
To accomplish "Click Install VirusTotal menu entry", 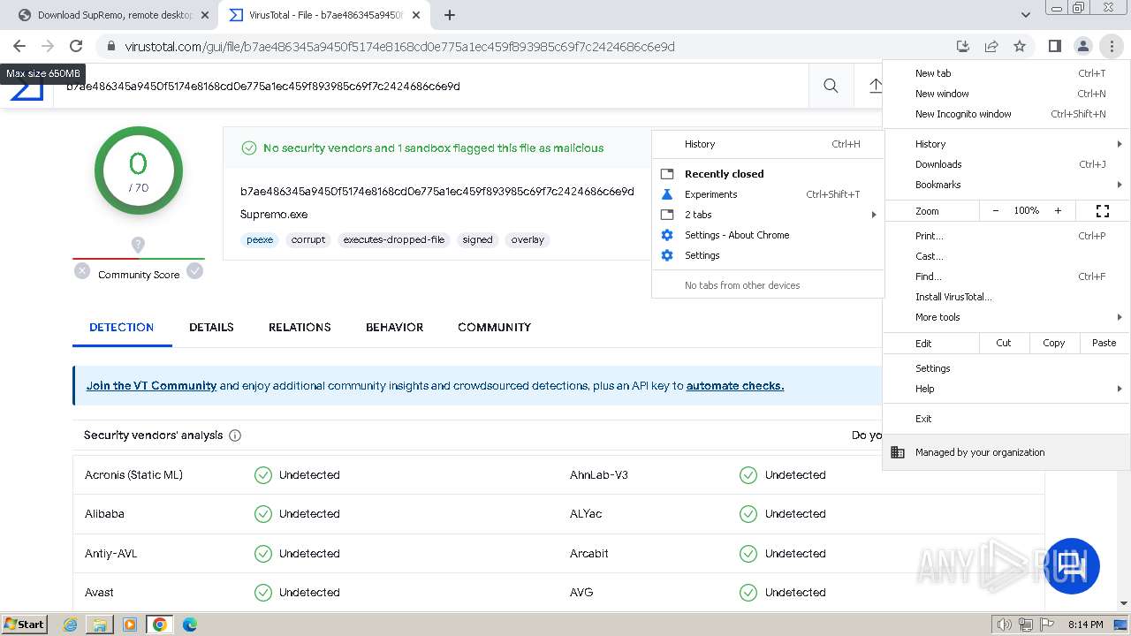I will [x=1006, y=297].
